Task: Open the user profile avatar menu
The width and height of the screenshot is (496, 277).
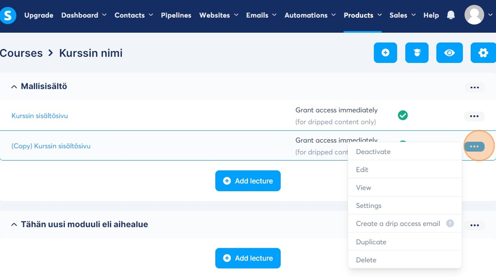Action: [x=474, y=15]
